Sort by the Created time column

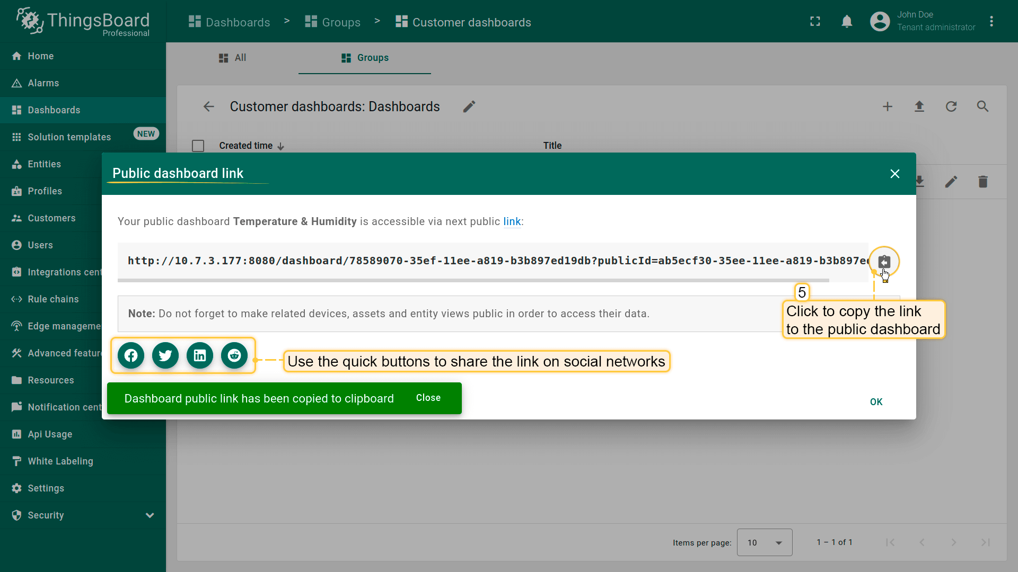(x=246, y=146)
